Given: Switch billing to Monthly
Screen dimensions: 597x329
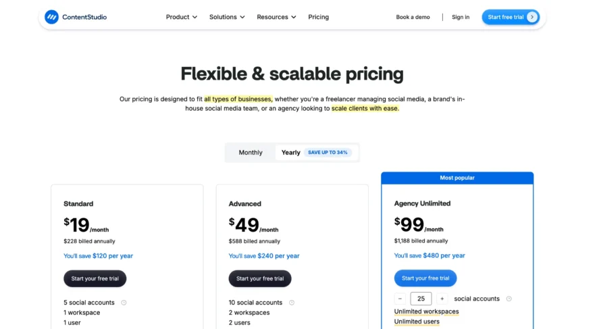Looking at the screenshot, I should coord(251,153).
